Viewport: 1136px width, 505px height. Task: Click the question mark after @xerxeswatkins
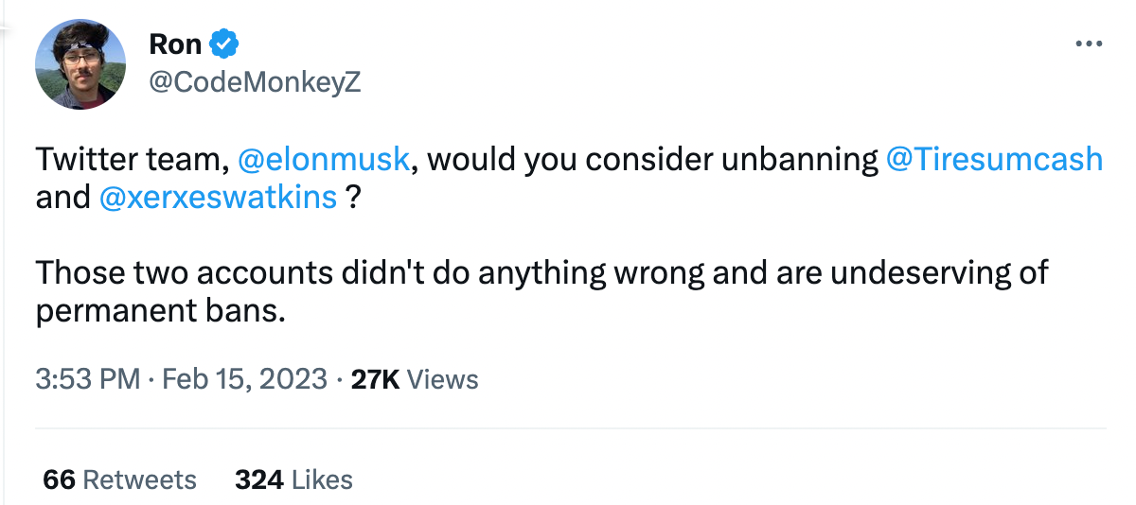pos(353,198)
